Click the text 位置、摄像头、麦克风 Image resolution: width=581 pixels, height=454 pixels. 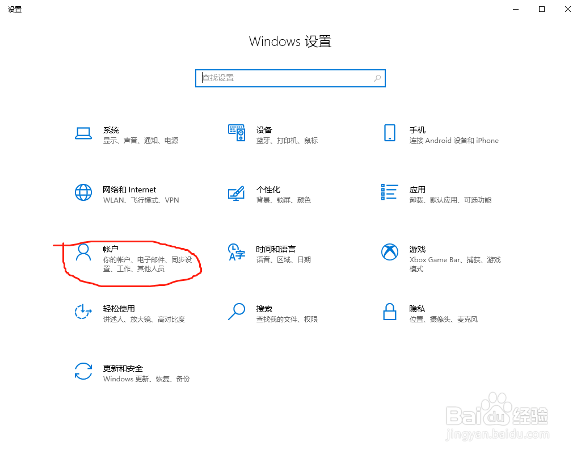click(444, 320)
